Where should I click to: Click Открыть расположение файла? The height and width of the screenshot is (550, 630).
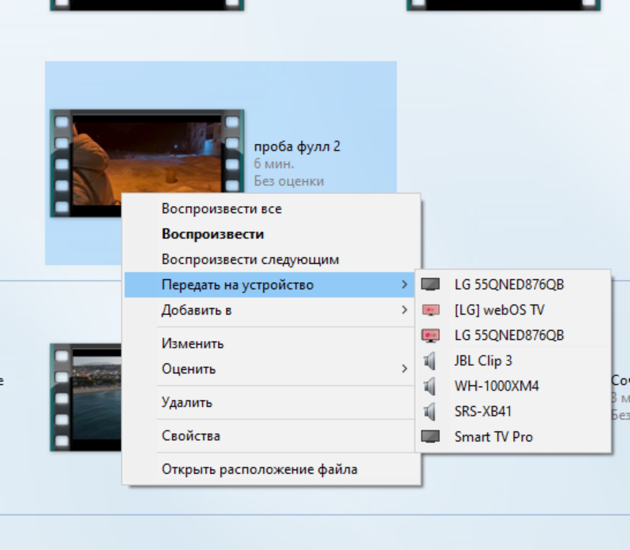click(x=259, y=469)
